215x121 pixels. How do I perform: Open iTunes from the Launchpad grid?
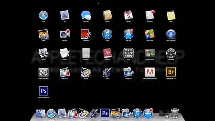[107, 34]
